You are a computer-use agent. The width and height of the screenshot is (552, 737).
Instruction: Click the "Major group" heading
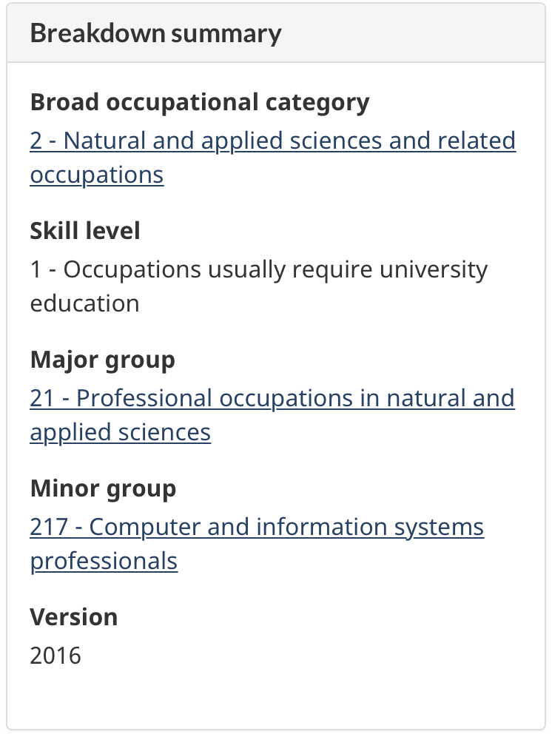pos(103,360)
